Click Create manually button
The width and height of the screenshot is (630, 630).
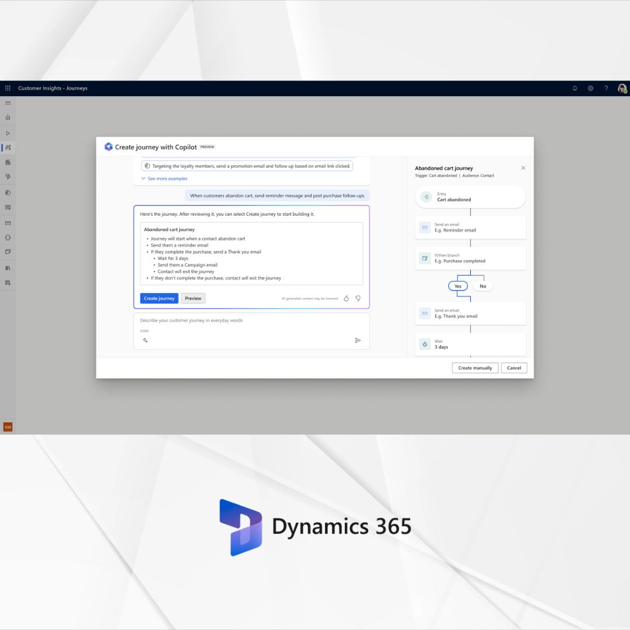pos(475,367)
